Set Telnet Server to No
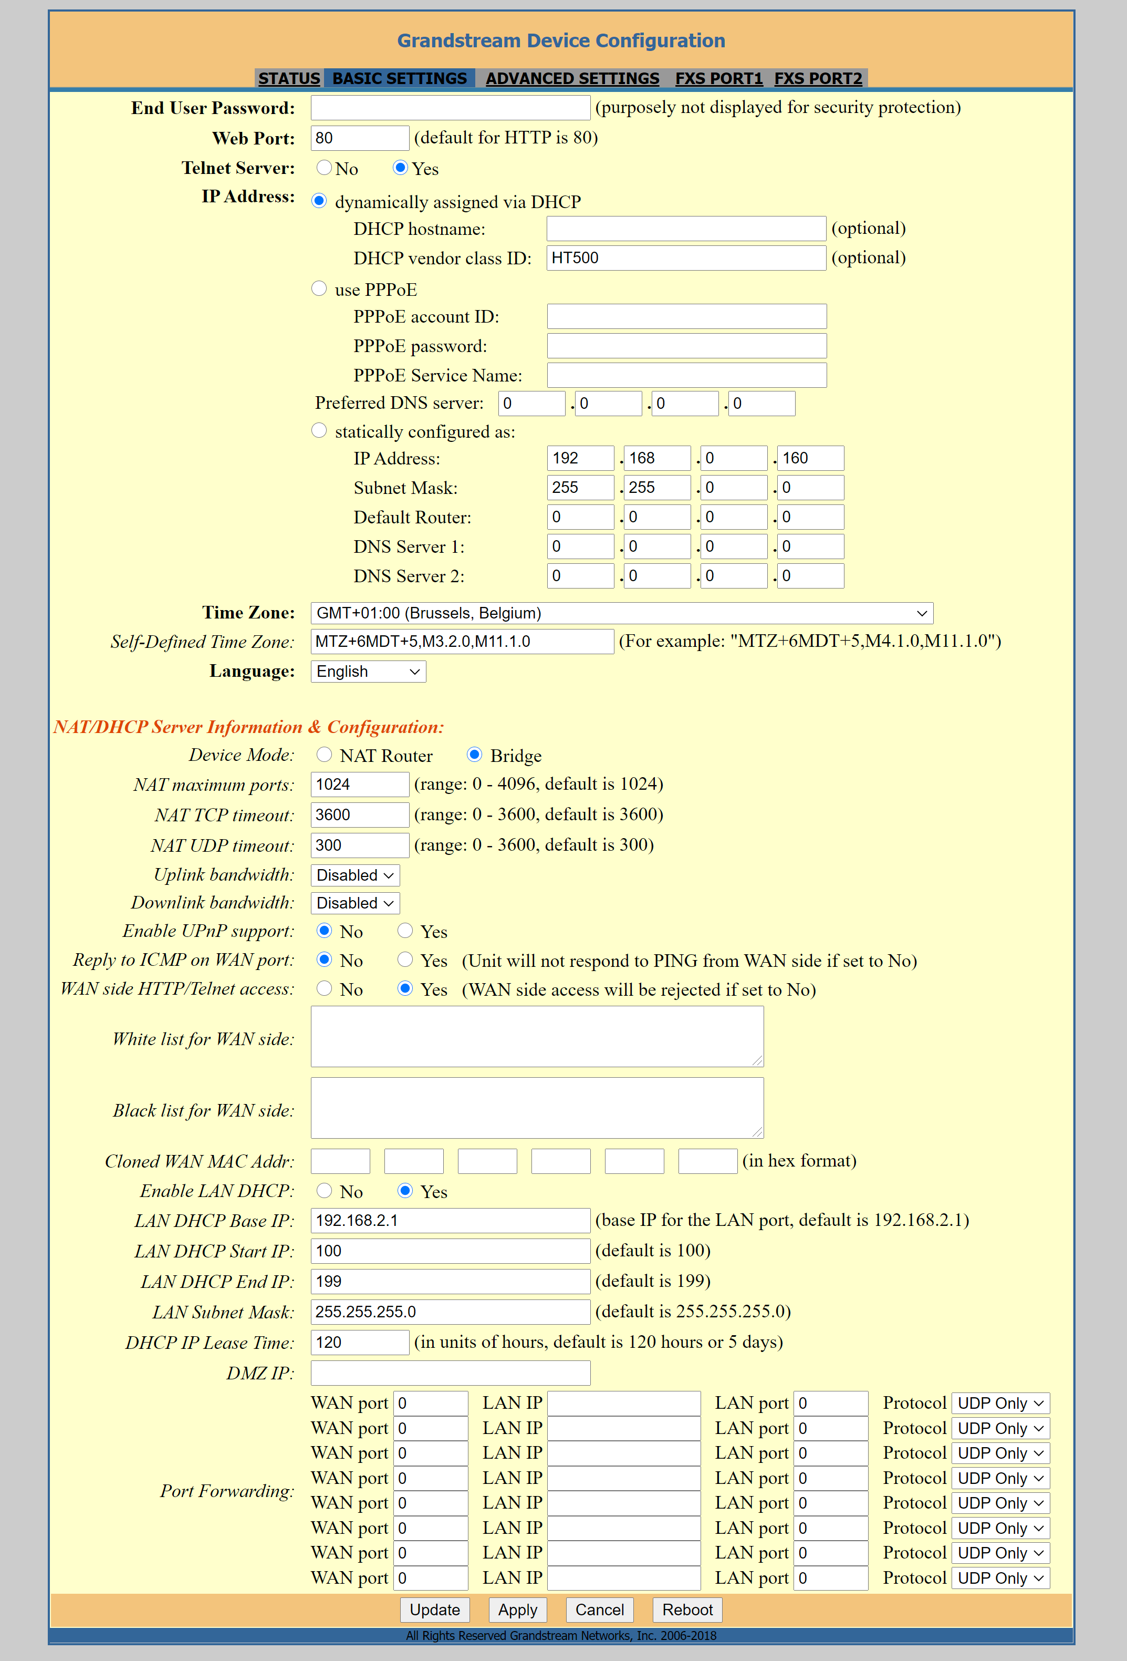This screenshot has height=1661, width=1127. tap(324, 168)
